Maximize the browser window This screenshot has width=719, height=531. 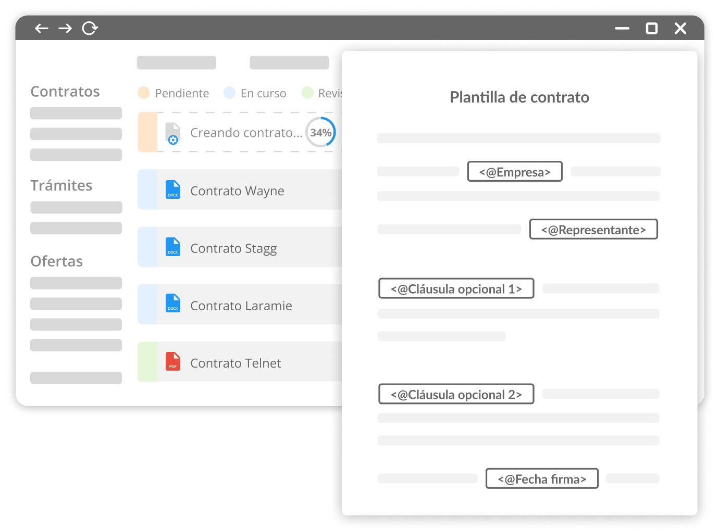pyautogui.click(x=651, y=28)
